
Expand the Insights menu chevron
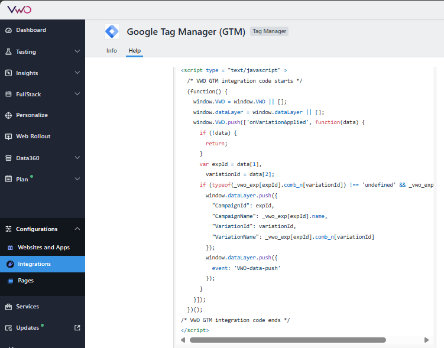(x=77, y=73)
